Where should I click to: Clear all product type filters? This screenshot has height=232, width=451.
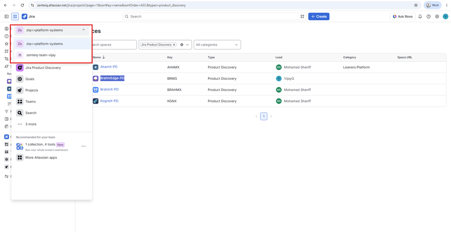click(182, 45)
